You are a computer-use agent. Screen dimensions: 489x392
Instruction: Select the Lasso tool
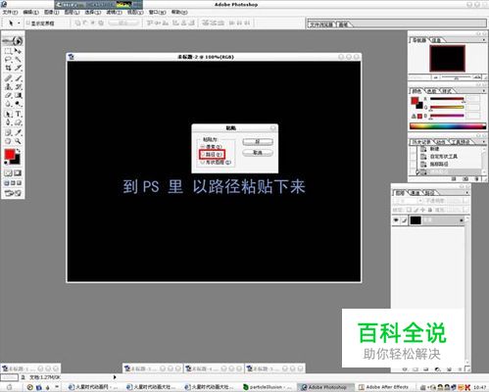click(x=8, y=60)
